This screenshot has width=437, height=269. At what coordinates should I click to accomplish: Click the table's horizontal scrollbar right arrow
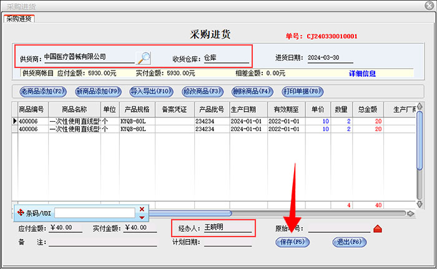pos(410,213)
